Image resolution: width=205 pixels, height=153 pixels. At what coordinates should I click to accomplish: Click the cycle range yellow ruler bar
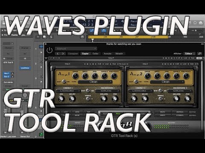pyautogui.click(x=128, y=37)
